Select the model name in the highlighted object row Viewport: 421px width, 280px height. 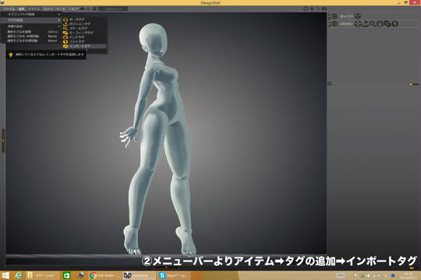click(346, 24)
